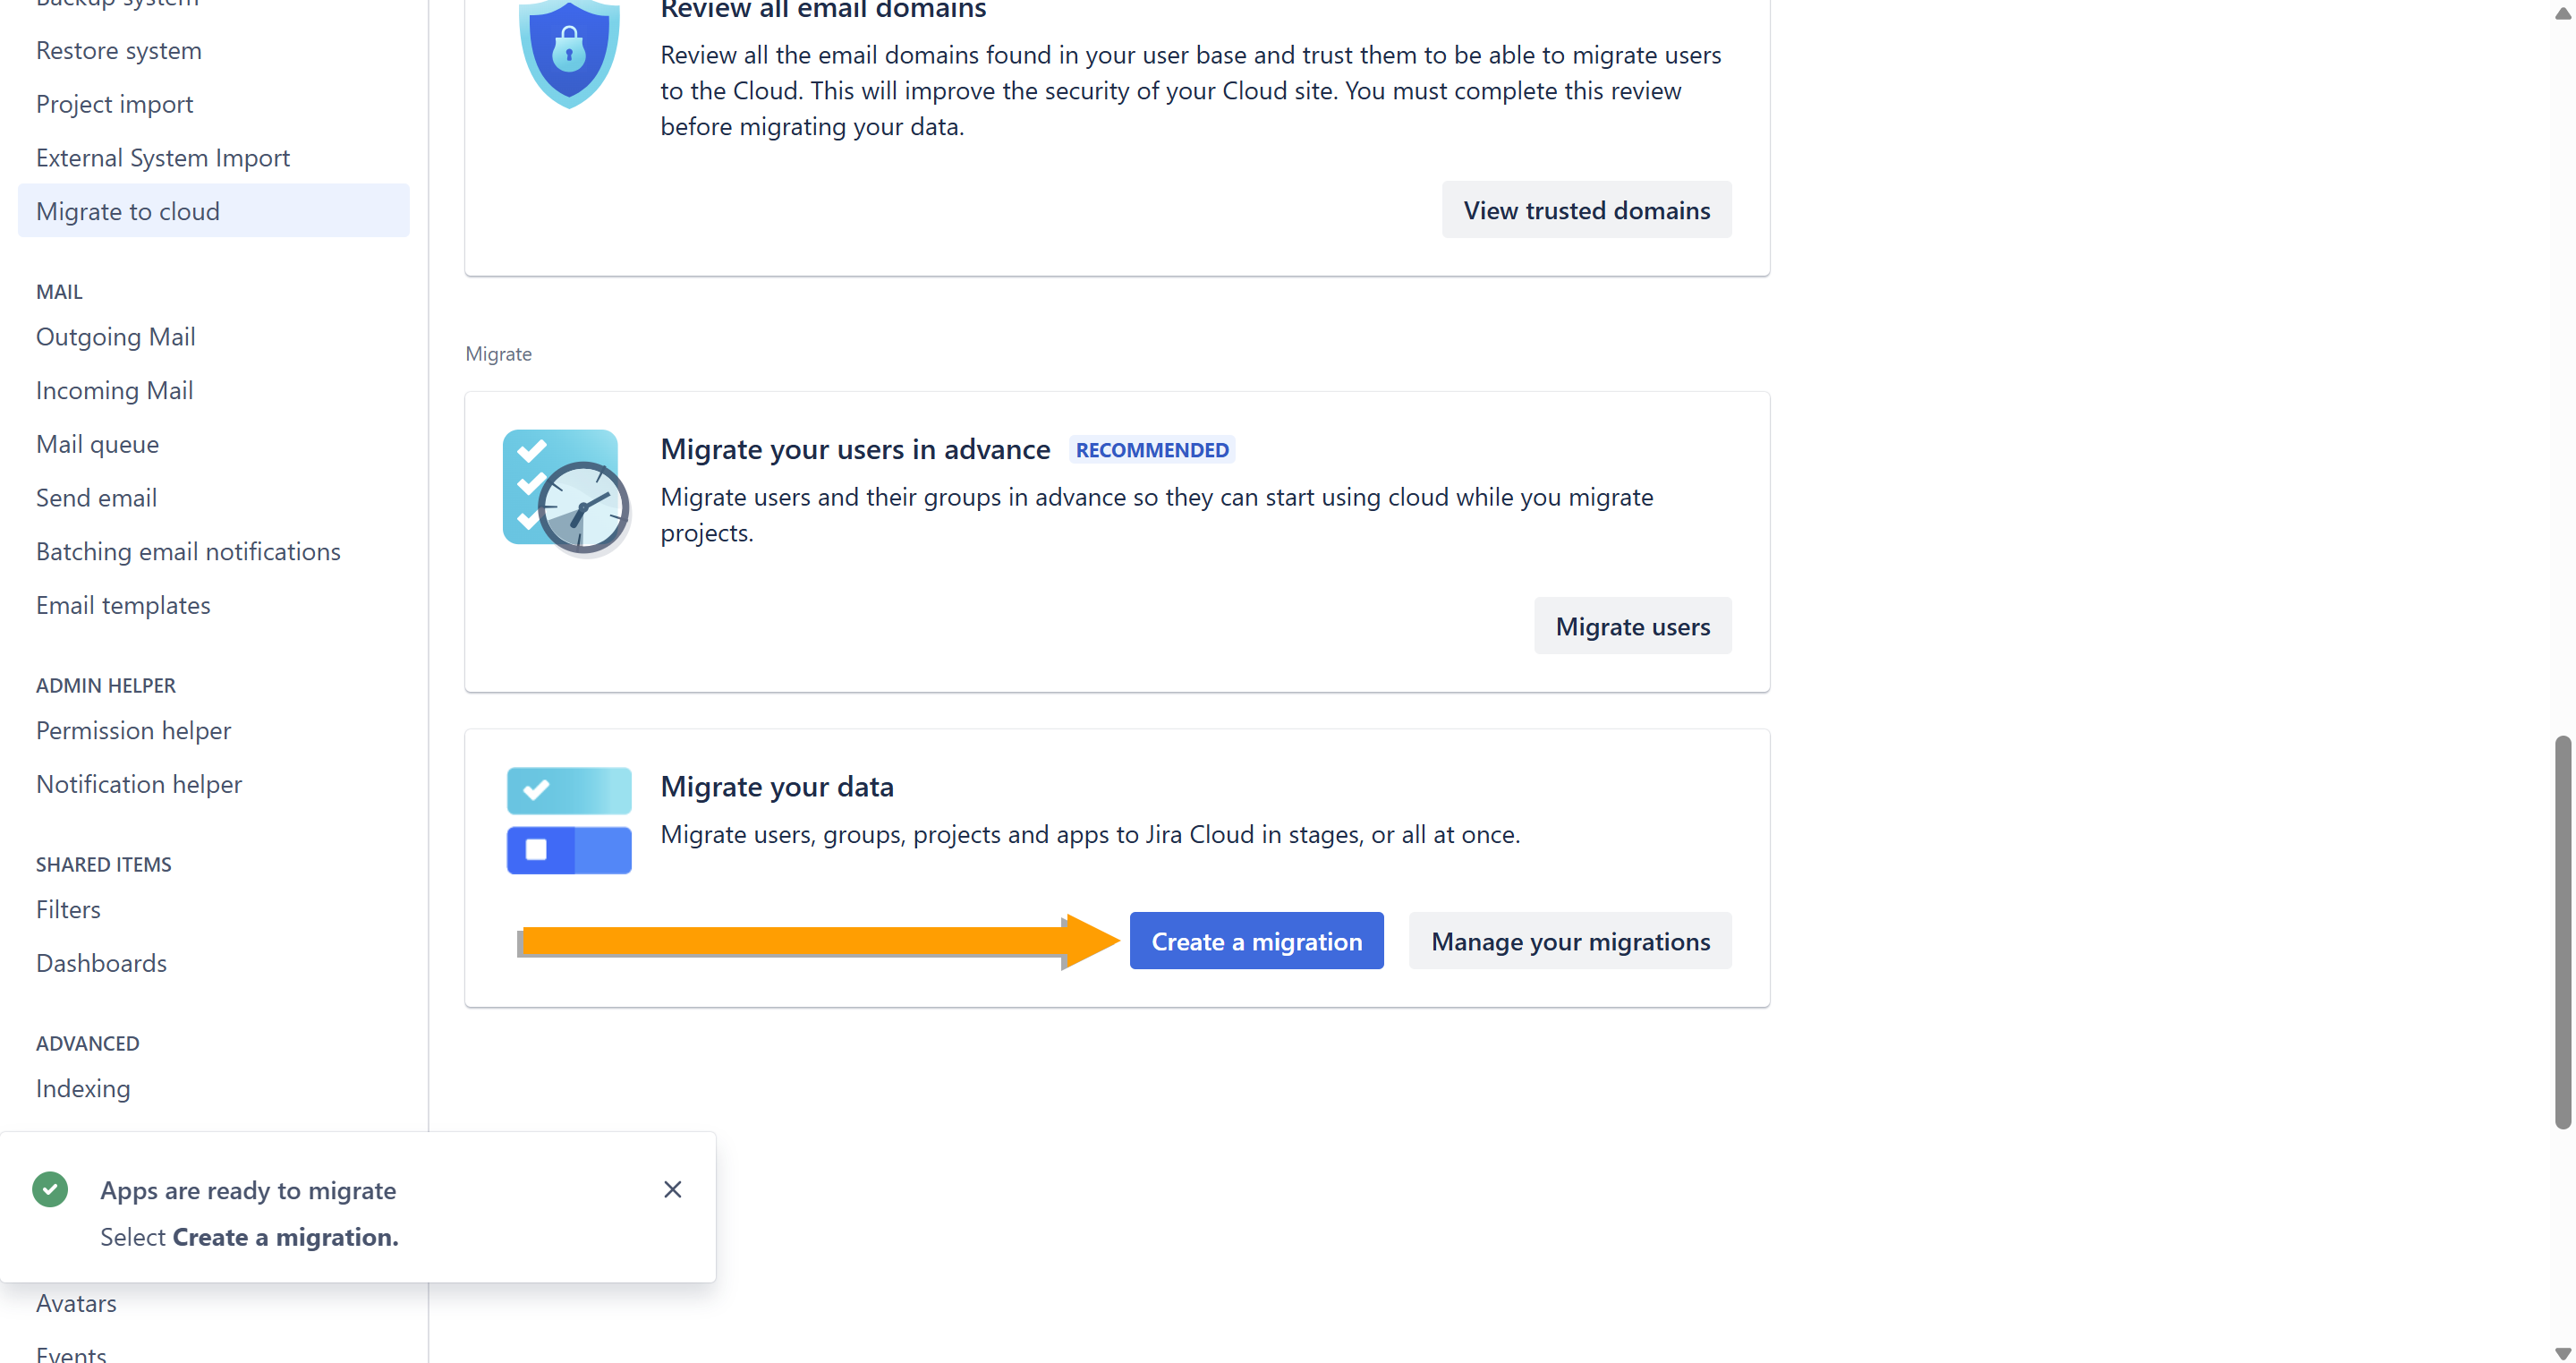
Task: Click the scrollbar up arrow
Action: point(2562,12)
